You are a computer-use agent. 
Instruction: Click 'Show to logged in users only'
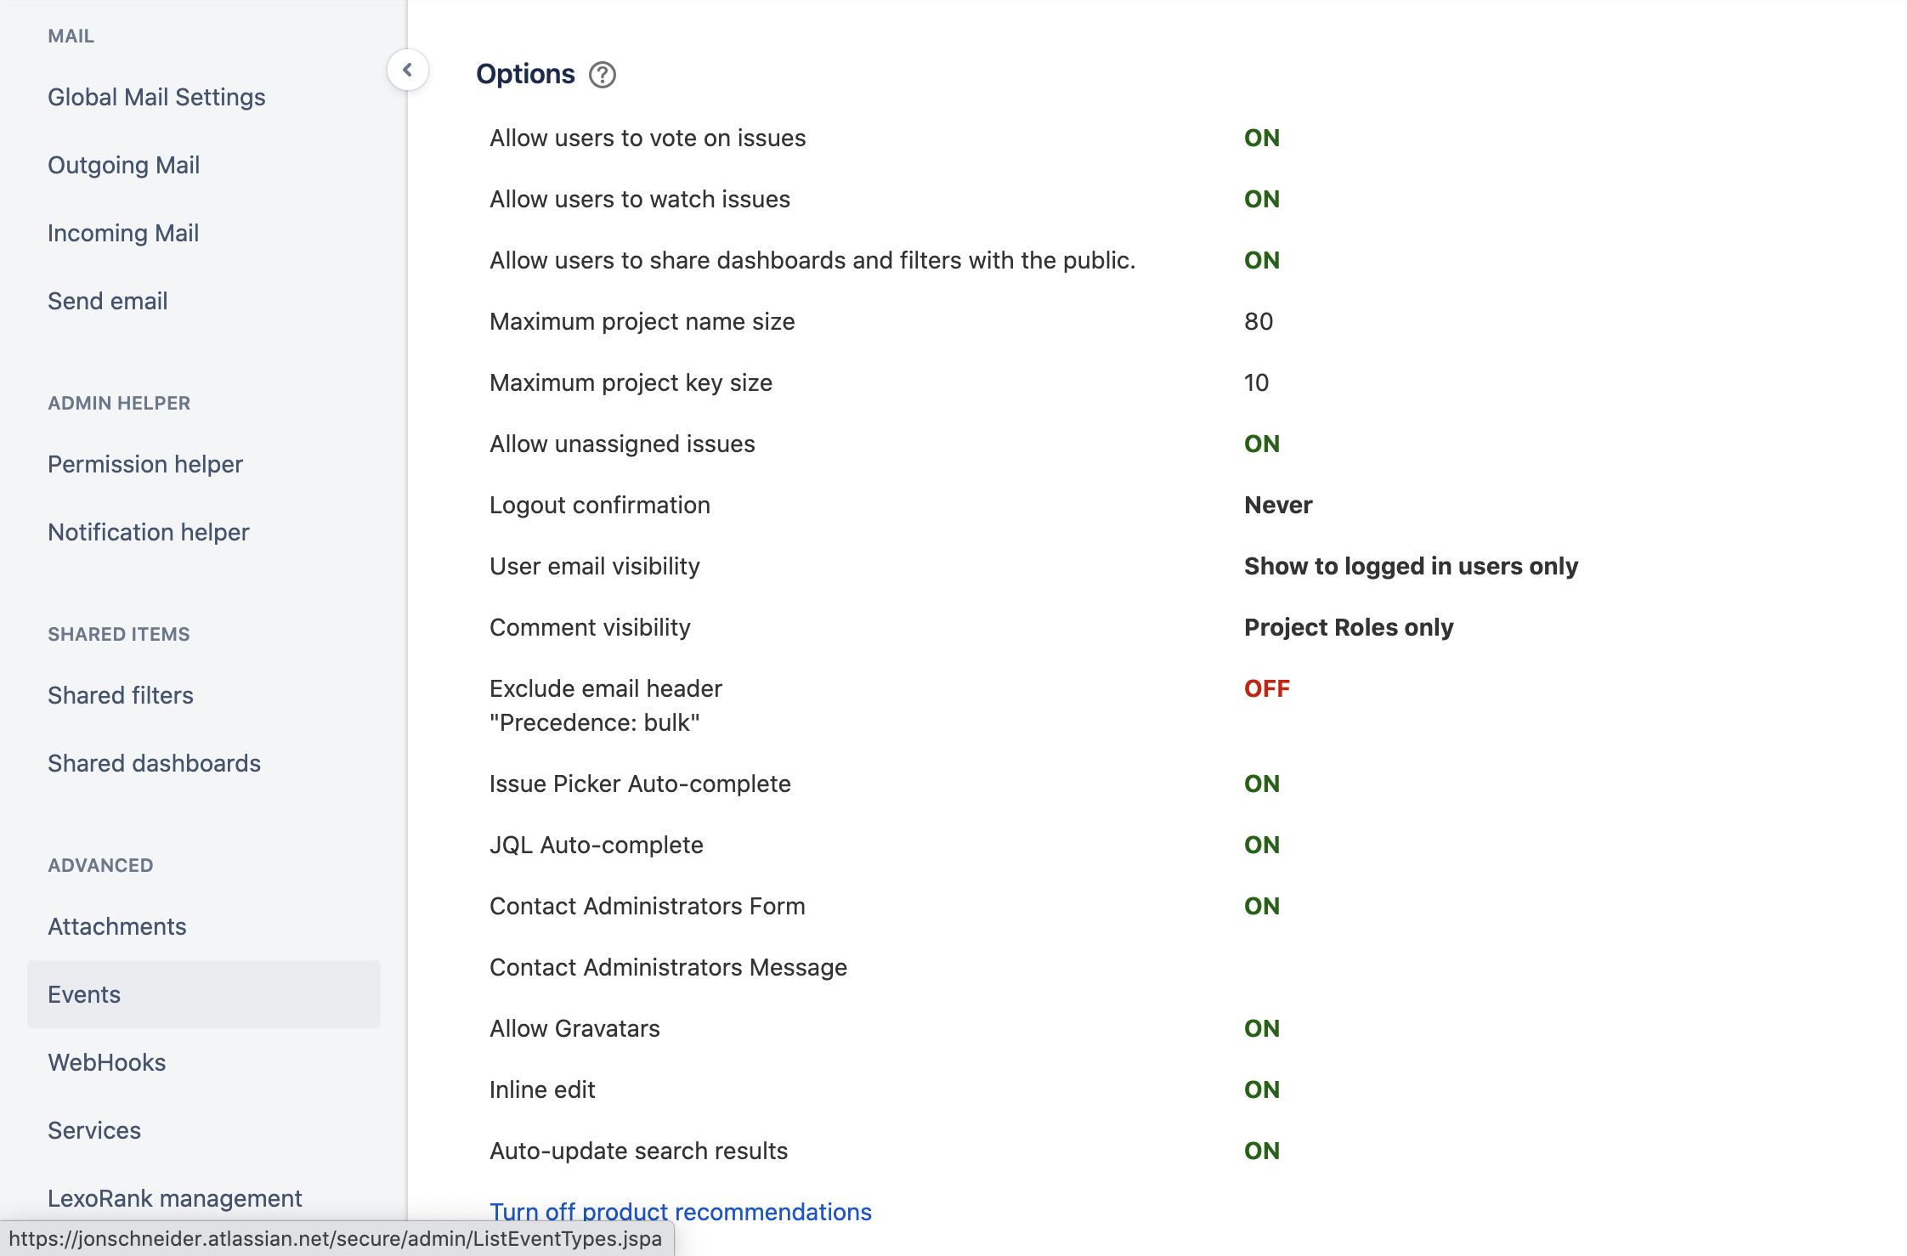(1411, 566)
